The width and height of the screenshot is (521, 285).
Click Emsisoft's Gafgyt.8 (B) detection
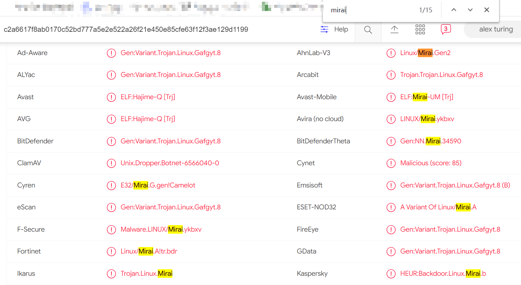click(455, 185)
